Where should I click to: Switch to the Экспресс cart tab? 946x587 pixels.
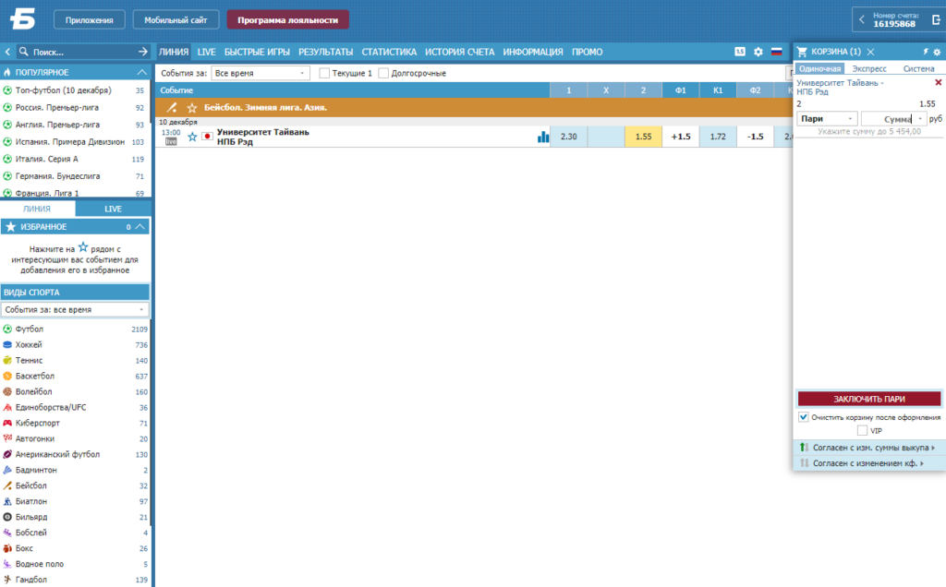(868, 68)
